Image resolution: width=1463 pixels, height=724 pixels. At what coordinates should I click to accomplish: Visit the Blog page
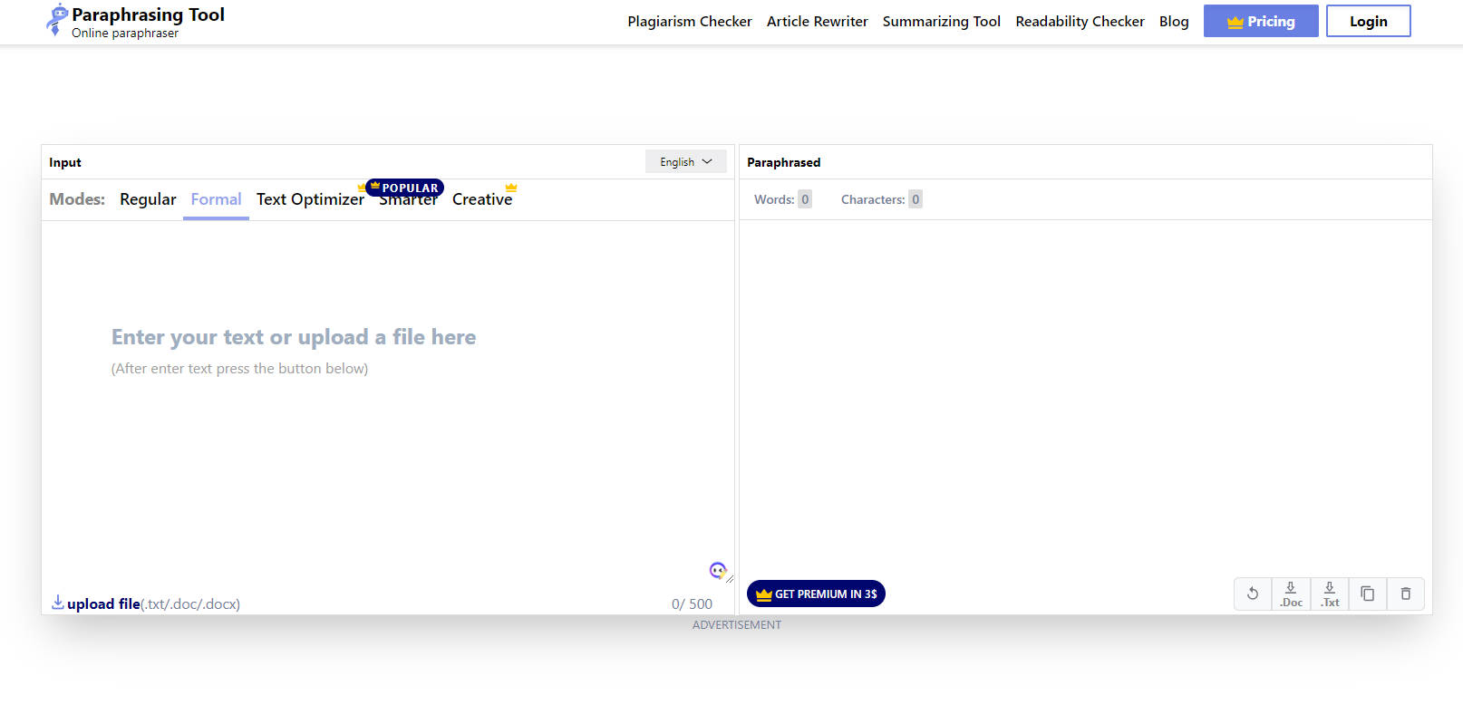[1174, 21]
